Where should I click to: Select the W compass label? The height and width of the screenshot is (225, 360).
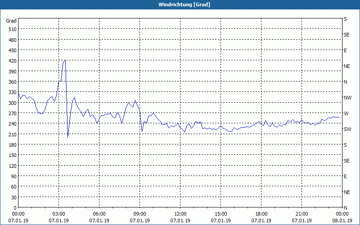point(346,113)
